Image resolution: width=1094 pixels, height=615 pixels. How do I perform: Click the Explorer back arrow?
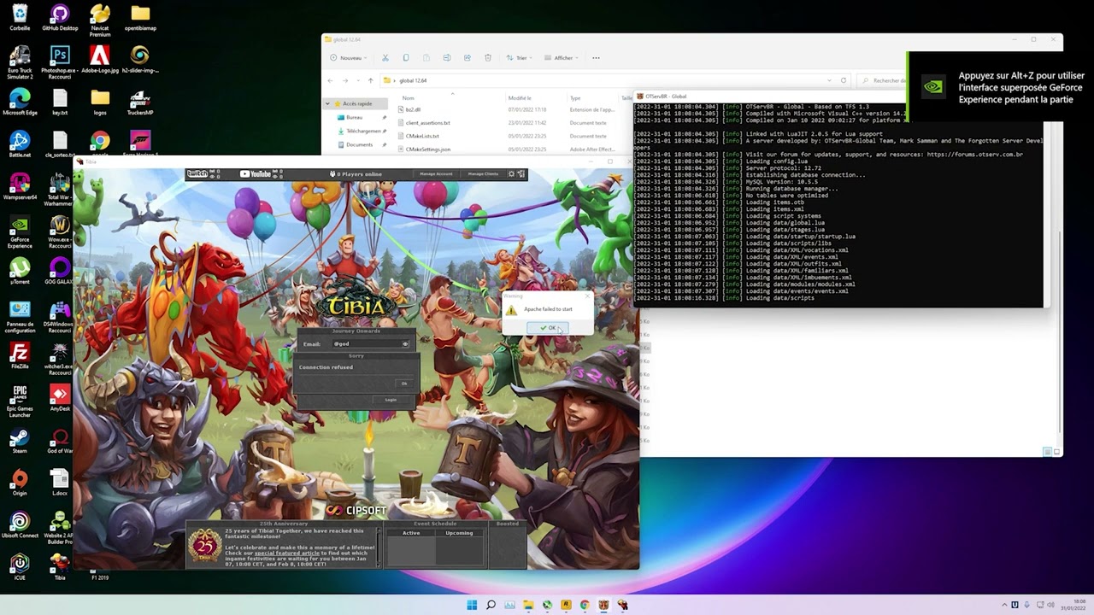point(331,80)
